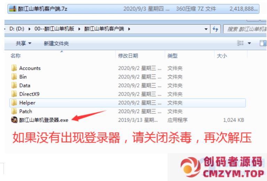Click the change view icon
The image size is (267, 181).
click(240, 43)
